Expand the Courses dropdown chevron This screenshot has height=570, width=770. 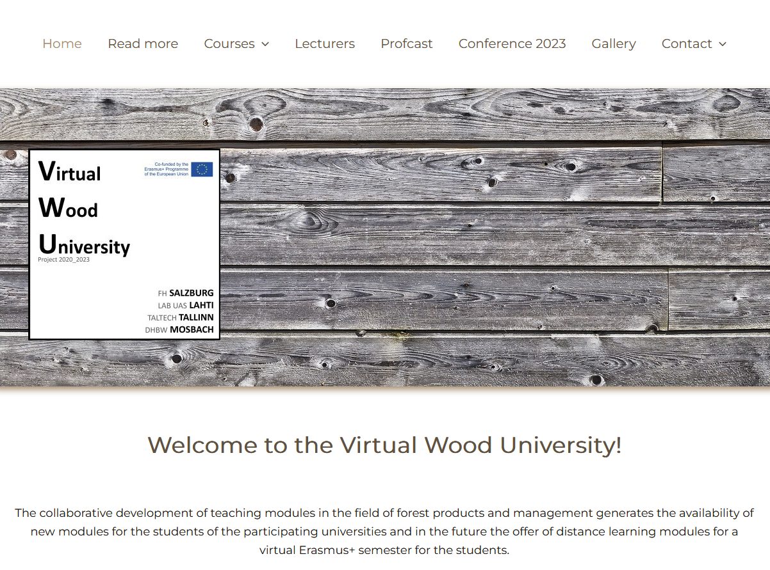pyautogui.click(x=265, y=44)
